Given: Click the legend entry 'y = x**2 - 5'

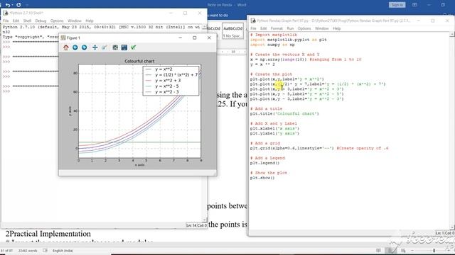Looking at the screenshot, I should [x=167, y=86].
